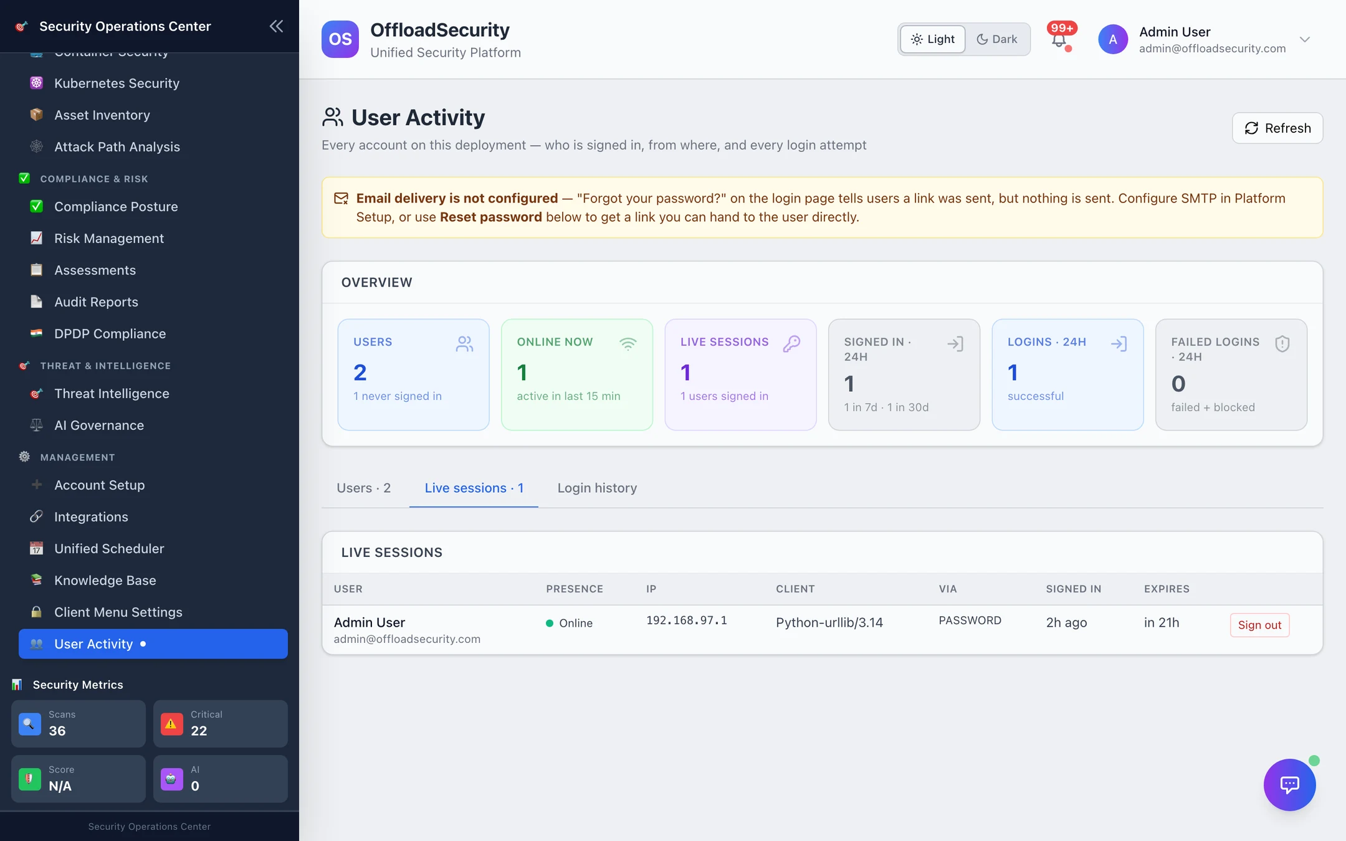Click the Live Sessions overview card
Viewport: 1346px width, 841px height.
point(740,374)
